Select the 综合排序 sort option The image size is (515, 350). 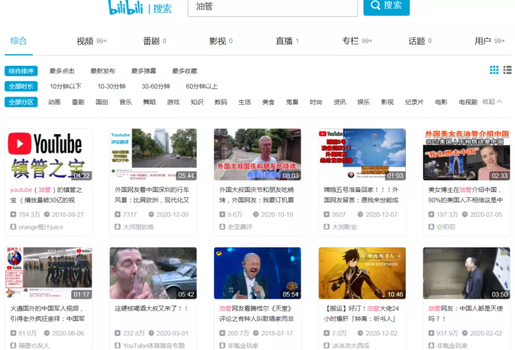pos(21,71)
